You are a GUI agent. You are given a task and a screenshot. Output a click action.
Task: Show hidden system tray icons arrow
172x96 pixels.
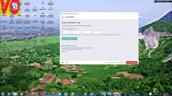click(153, 94)
